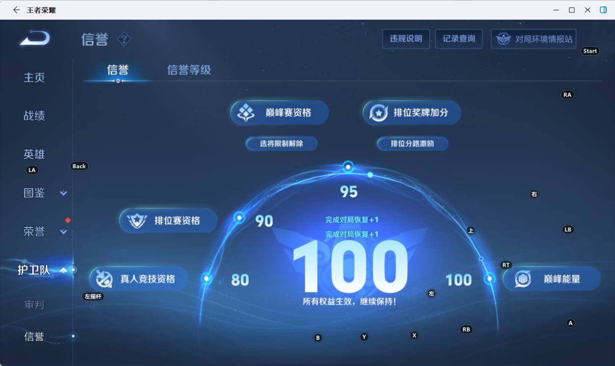Select the 信誉 tab
This screenshot has width=615, height=366.
(x=118, y=70)
